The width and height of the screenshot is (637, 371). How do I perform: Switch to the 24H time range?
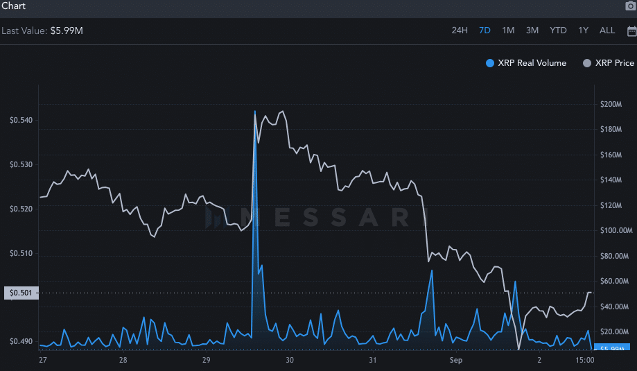pos(460,31)
